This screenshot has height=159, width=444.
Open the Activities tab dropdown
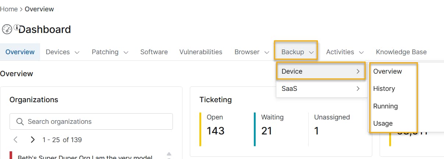click(345, 52)
